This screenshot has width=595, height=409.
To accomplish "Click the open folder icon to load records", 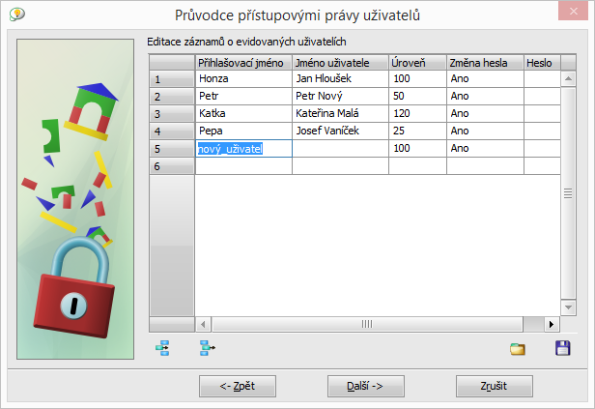I will (518, 349).
